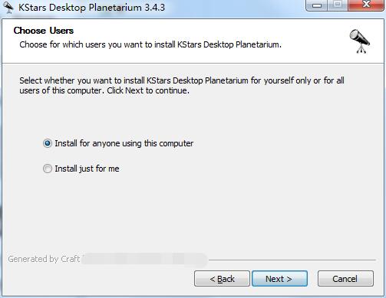Click the "Generated by Craft" branding text

44,259
